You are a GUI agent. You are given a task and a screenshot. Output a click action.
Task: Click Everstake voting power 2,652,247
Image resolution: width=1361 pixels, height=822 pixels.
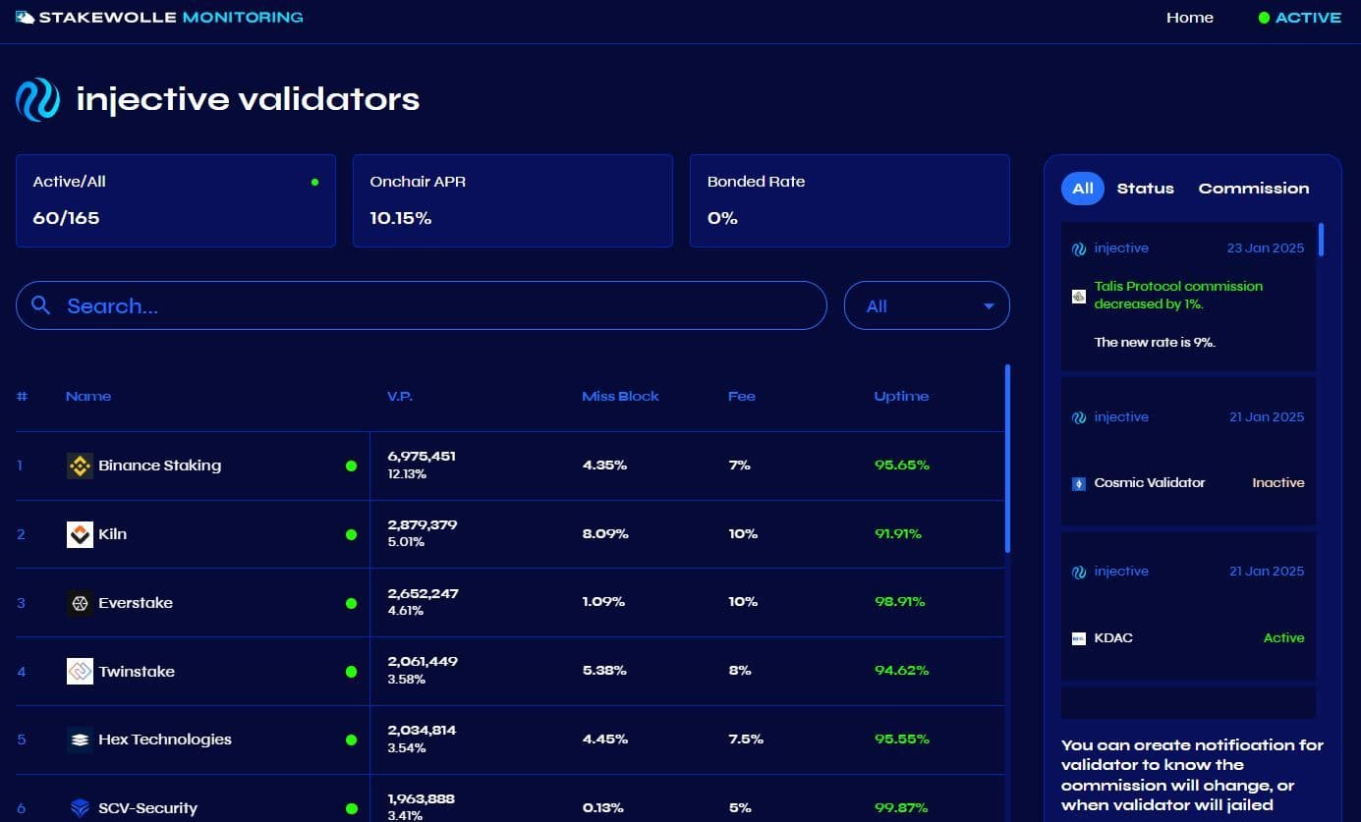pyautogui.click(x=423, y=594)
